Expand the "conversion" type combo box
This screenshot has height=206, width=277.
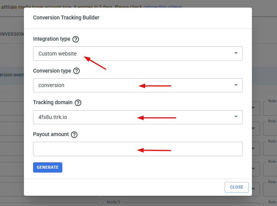(133, 85)
